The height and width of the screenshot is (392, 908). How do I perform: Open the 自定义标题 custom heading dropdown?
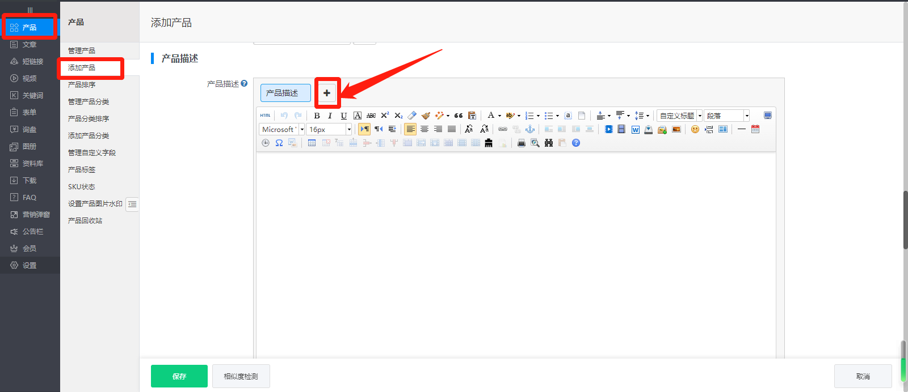pyautogui.click(x=700, y=116)
